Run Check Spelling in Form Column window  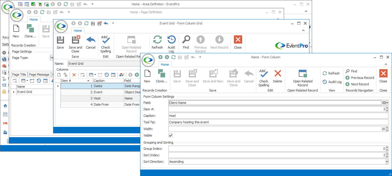point(264,78)
